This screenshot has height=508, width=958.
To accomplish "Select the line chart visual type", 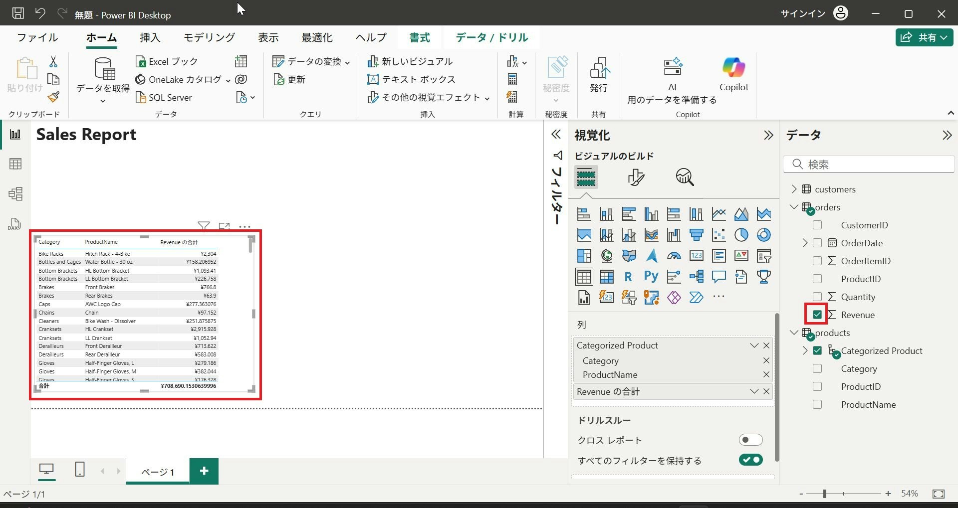I will coord(718,214).
